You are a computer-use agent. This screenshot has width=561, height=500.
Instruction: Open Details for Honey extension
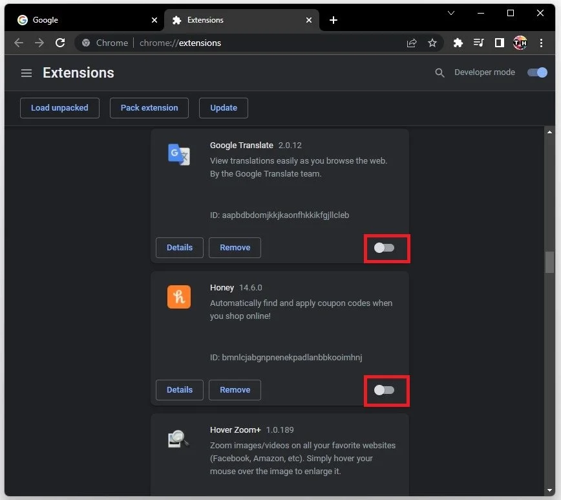coord(180,389)
